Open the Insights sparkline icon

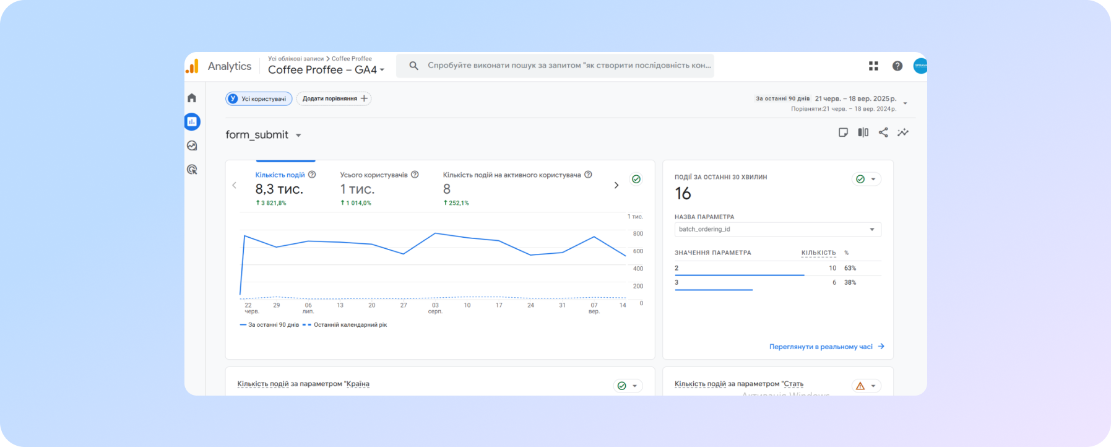point(903,132)
